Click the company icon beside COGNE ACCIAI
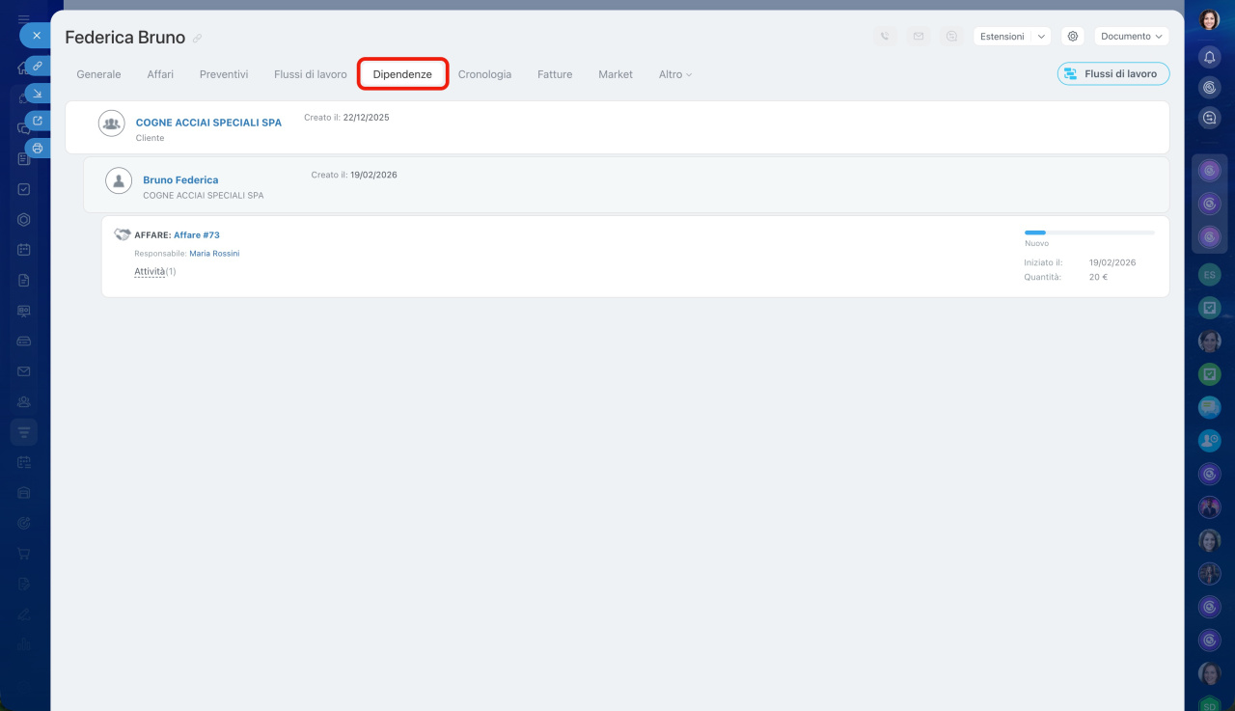 112,123
